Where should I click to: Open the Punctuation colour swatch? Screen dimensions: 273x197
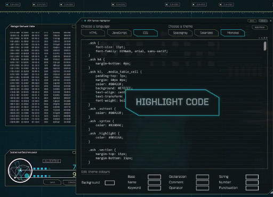252,188
